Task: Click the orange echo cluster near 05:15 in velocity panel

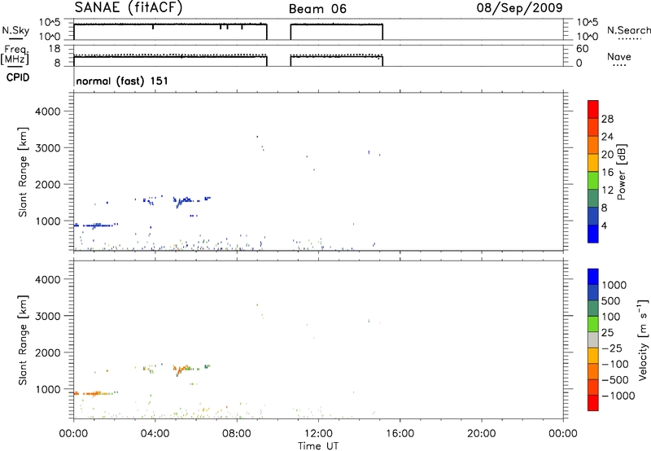Action: click(181, 369)
